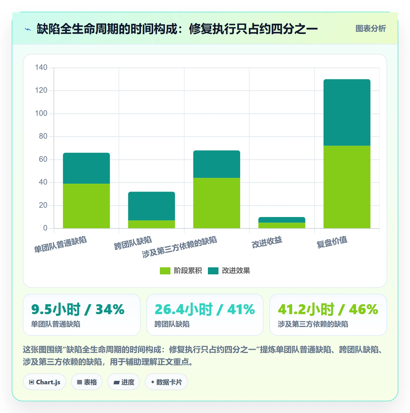The image size is (410, 413).
Task: Click the 跨团队缺陷 x-axis label
Action: [x=133, y=243]
